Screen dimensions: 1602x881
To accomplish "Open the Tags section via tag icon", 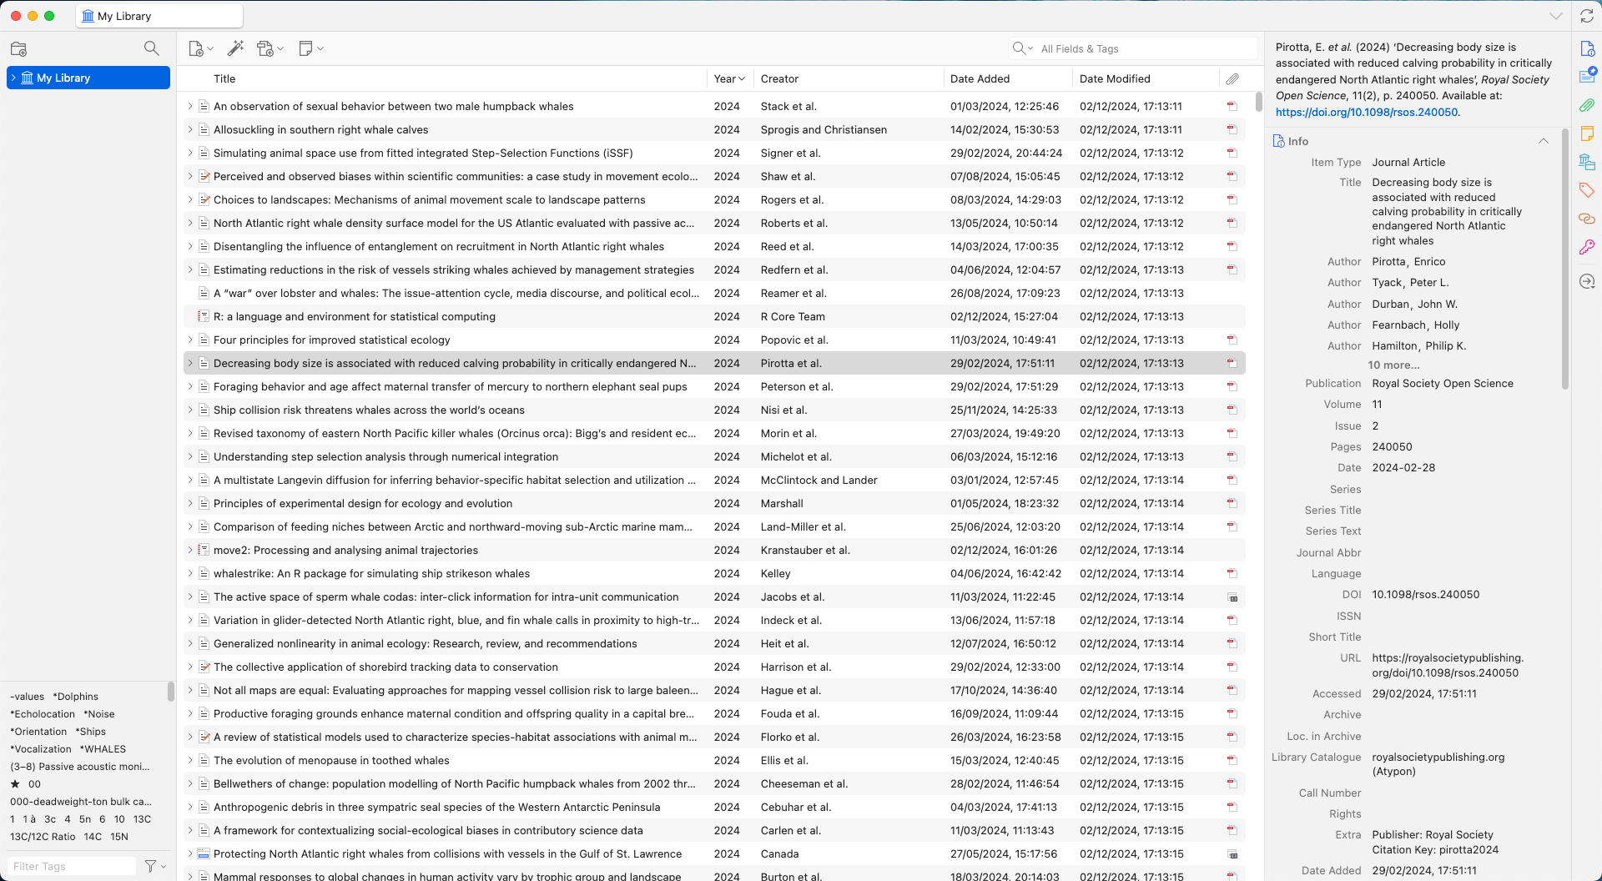I will (x=1586, y=190).
